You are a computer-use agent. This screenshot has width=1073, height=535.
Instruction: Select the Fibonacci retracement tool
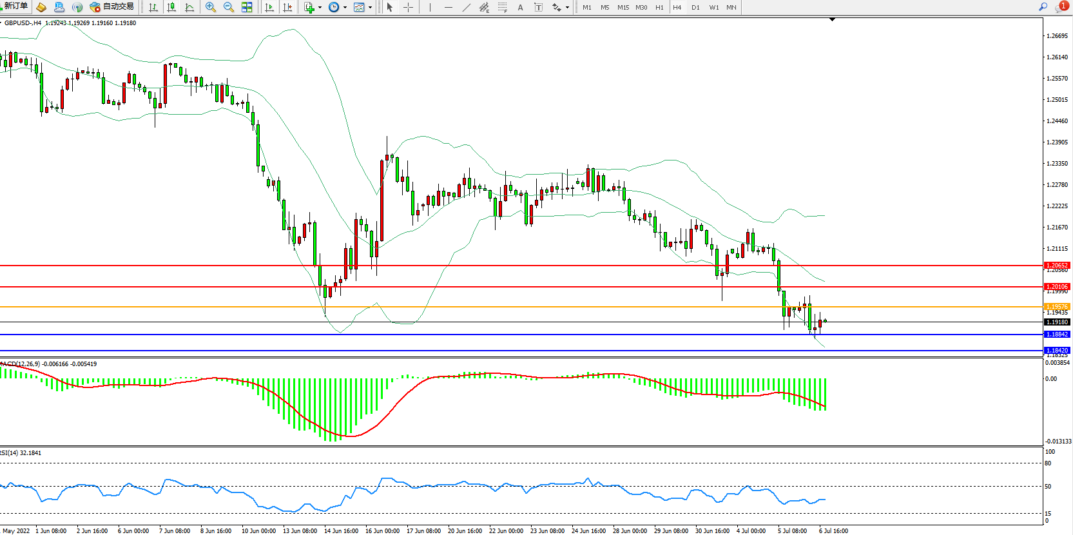click(x=503, y=8)
